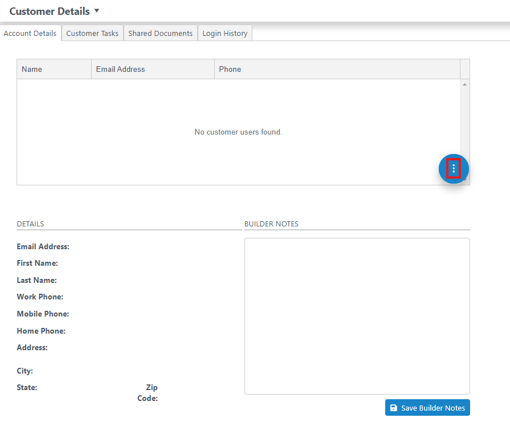
Task: Sort by the Phone column header
Action: 337,69
